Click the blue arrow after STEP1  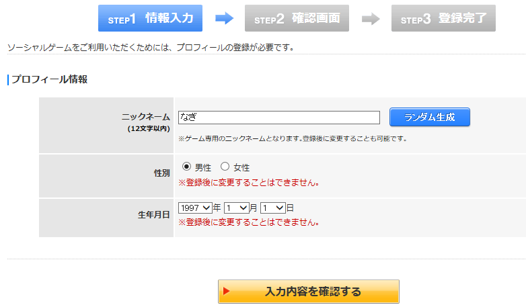224,19
